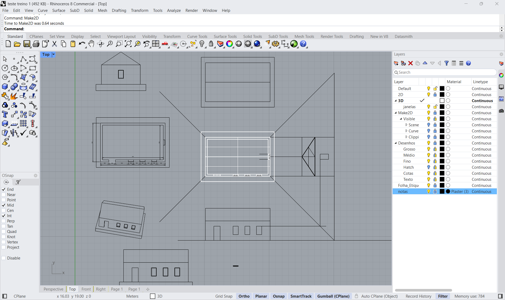Screen dimensions: 505x300
Task: Select the Pan view hand tool
Action: click(x=91, y=44)
